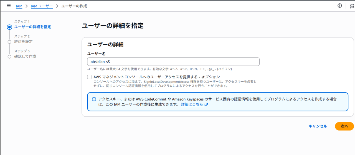Open the settings panel icon at top right

pyautogui.click(x=352, y=6)
